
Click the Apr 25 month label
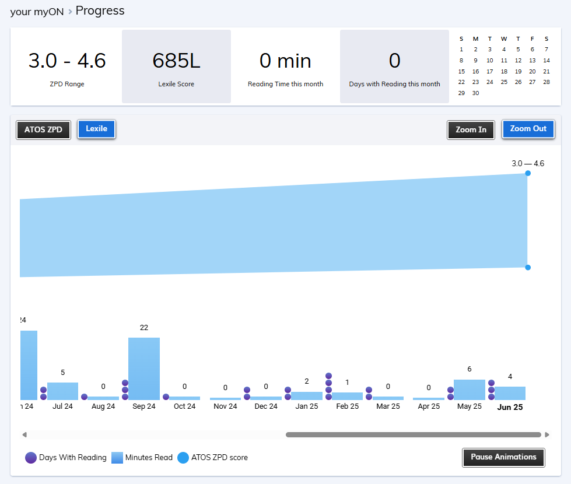tap(429, 406)
